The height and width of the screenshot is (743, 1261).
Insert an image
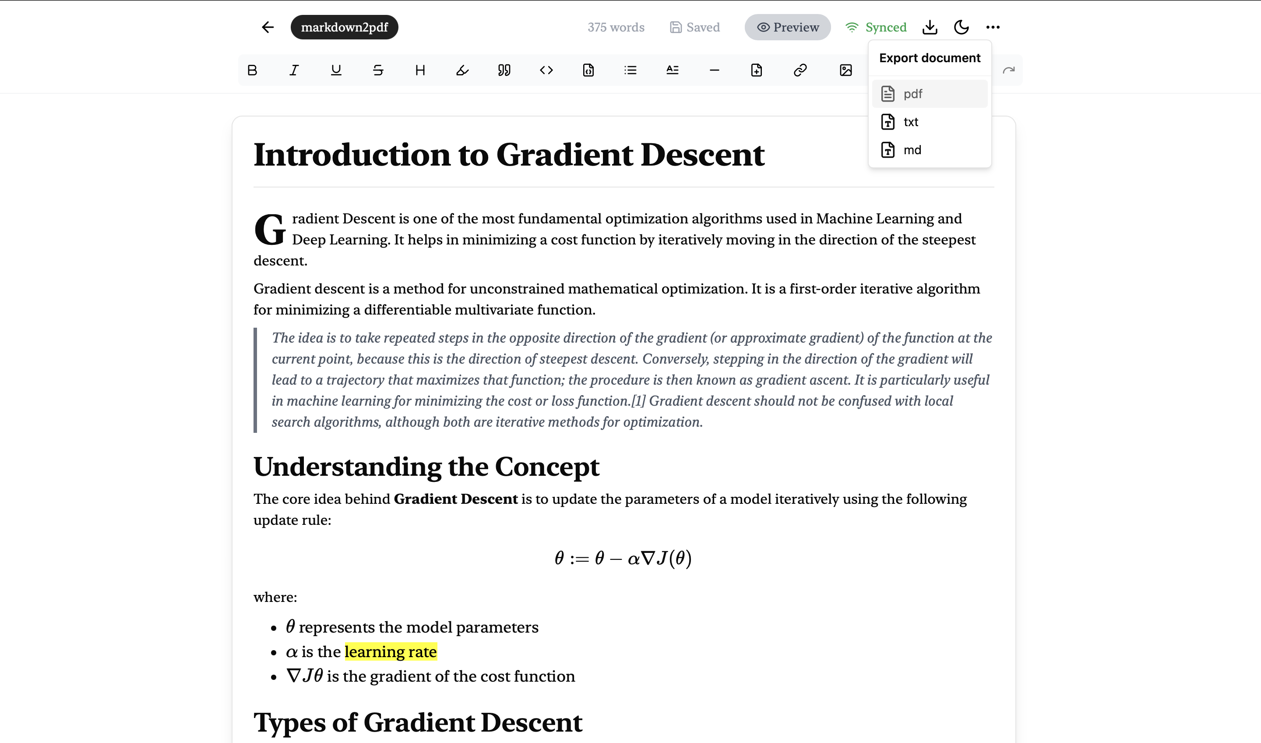pyautogui.click(x=845, y=70)
